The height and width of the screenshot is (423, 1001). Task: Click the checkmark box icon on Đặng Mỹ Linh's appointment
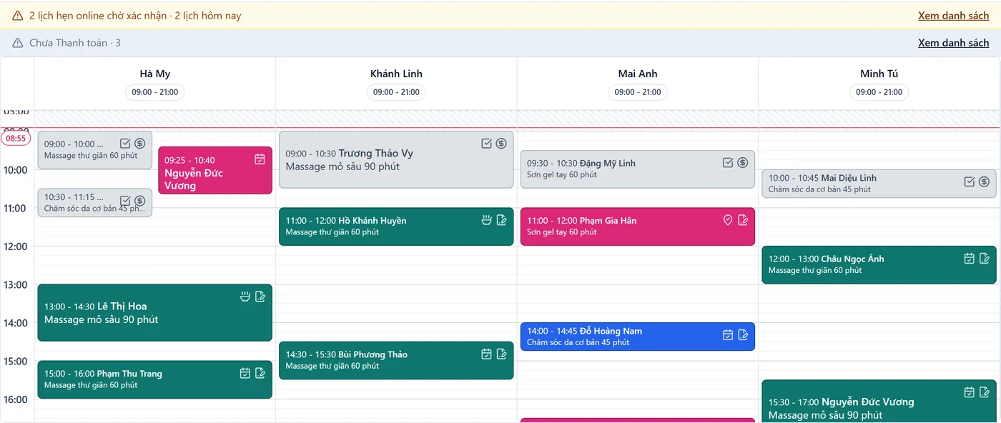[x=728, y=163]
